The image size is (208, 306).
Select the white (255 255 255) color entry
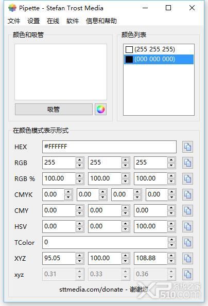click(159, 49)
